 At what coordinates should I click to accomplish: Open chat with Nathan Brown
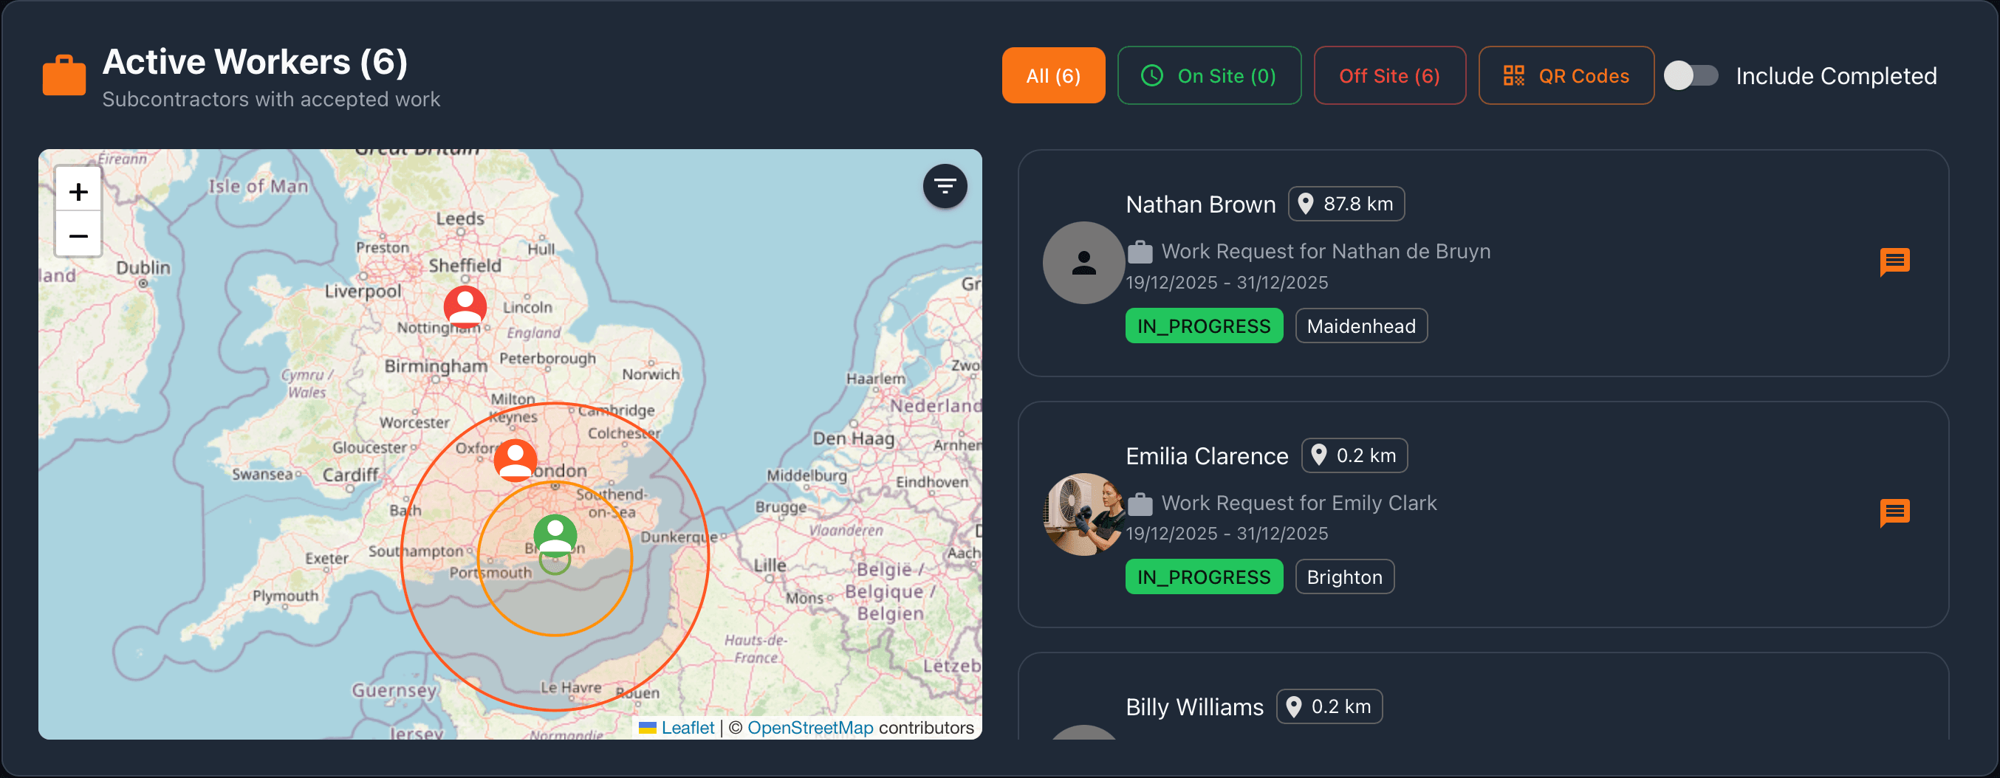tap(1894, 261)
